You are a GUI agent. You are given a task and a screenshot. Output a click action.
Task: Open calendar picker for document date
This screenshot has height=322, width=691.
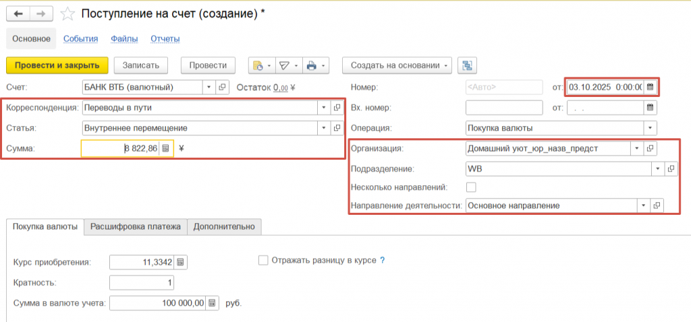pos(651,87)
